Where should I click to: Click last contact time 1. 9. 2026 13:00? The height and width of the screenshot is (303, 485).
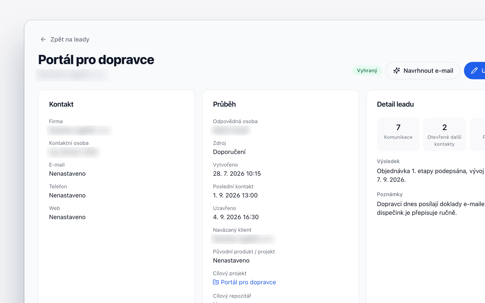(235, 195)
